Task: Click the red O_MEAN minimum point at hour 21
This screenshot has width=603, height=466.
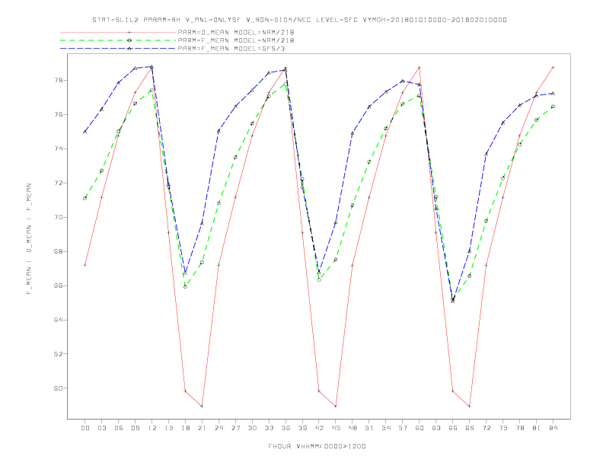Action: click(202, 406)
